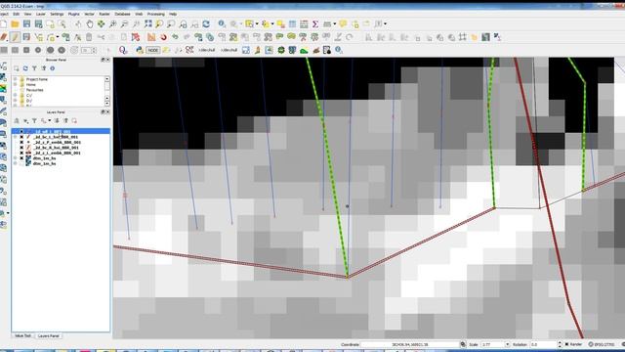Click Pan Map to Selection icon
Viewport: 625px width, 352px height.
coord(102,24)
